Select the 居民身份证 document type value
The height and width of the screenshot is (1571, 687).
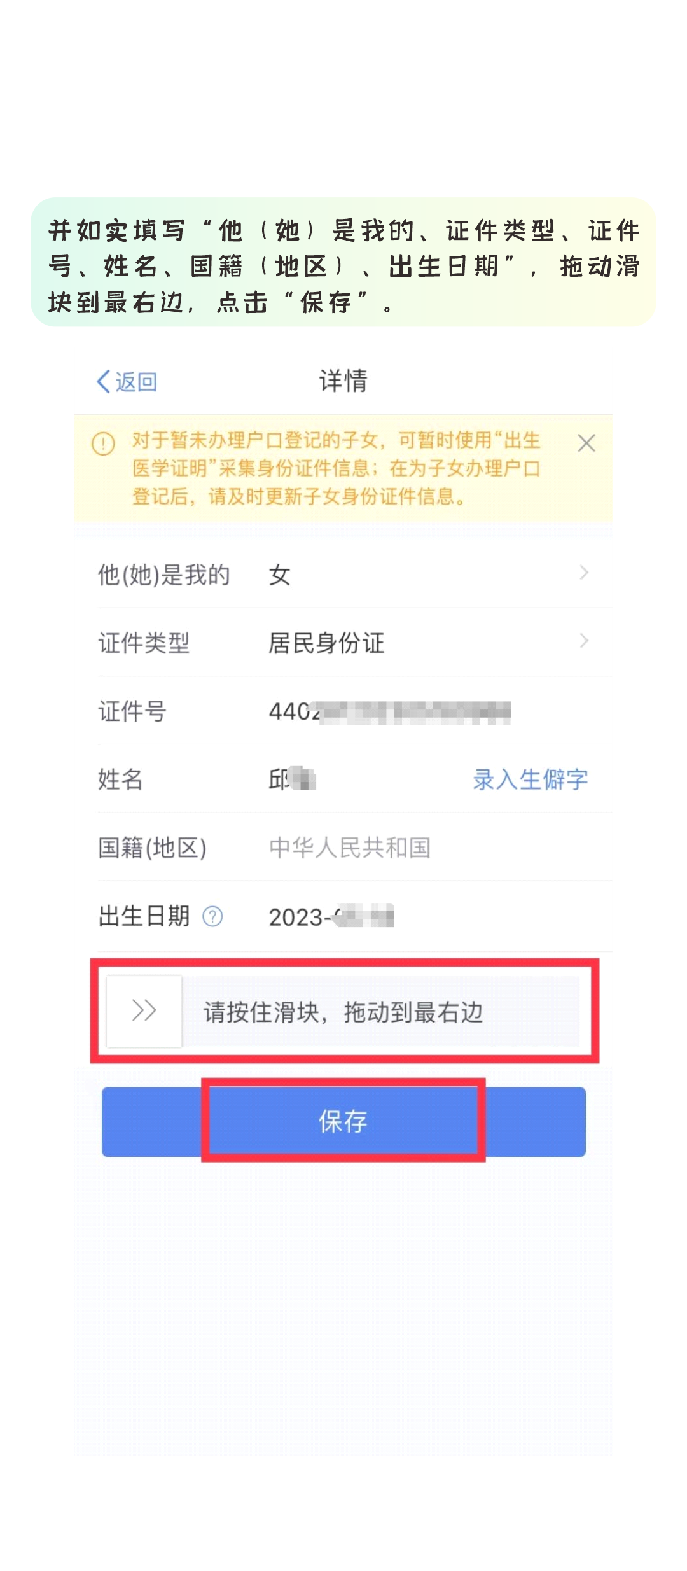[x=326, y=643]
